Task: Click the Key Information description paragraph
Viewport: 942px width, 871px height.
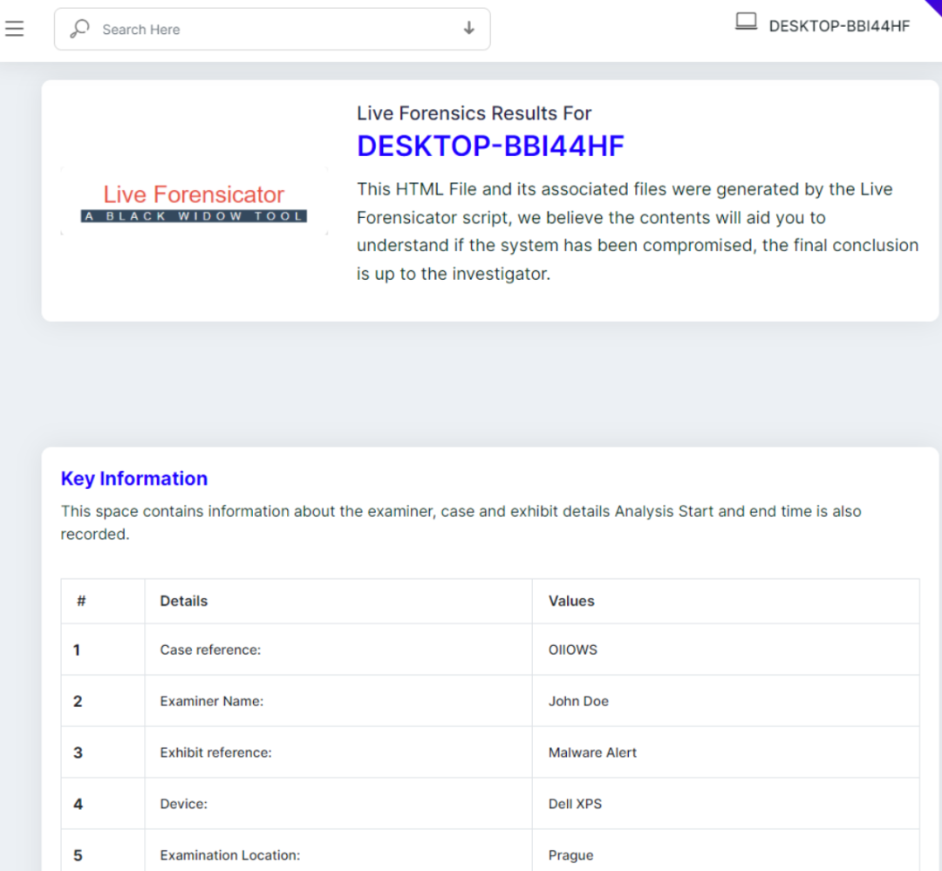Action: coord(461,522)
